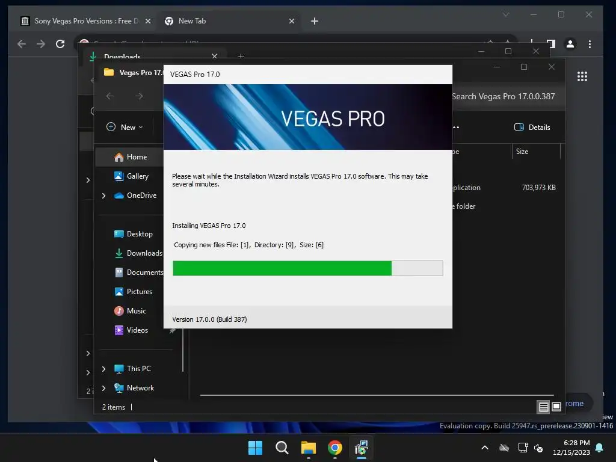Open the clock and date flyout
616x462 pixels.
pyautogui.click(x=571, y=448)
